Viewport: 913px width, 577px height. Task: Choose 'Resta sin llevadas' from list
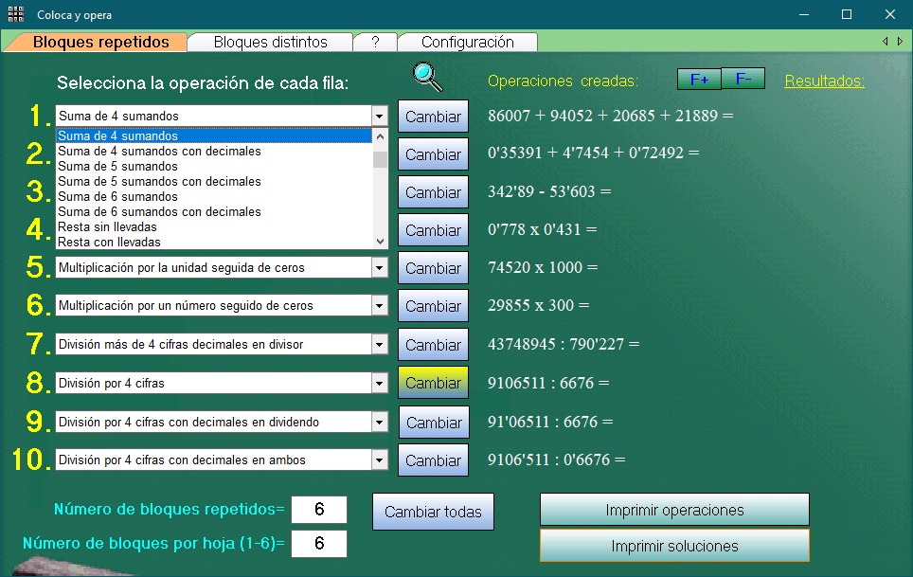click(x=107, y=227)
